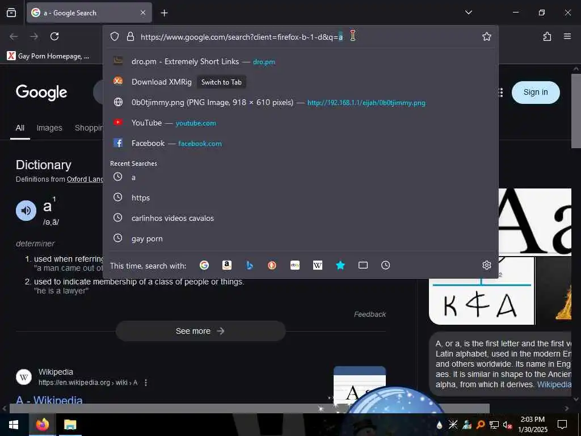Open the Oxford Languages link

coord(85,179)
